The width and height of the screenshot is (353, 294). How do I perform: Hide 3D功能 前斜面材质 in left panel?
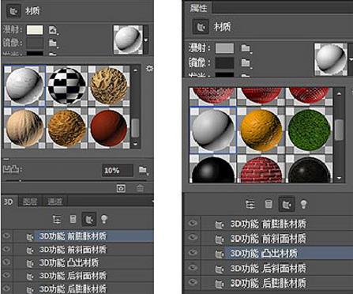(x=6, y=249)
